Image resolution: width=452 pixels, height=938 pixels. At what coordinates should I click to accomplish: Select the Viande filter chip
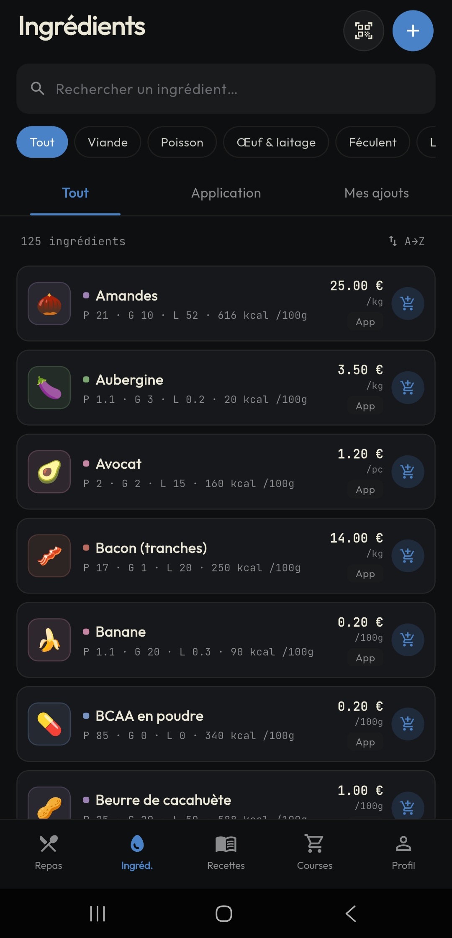(x=108, y=142)
